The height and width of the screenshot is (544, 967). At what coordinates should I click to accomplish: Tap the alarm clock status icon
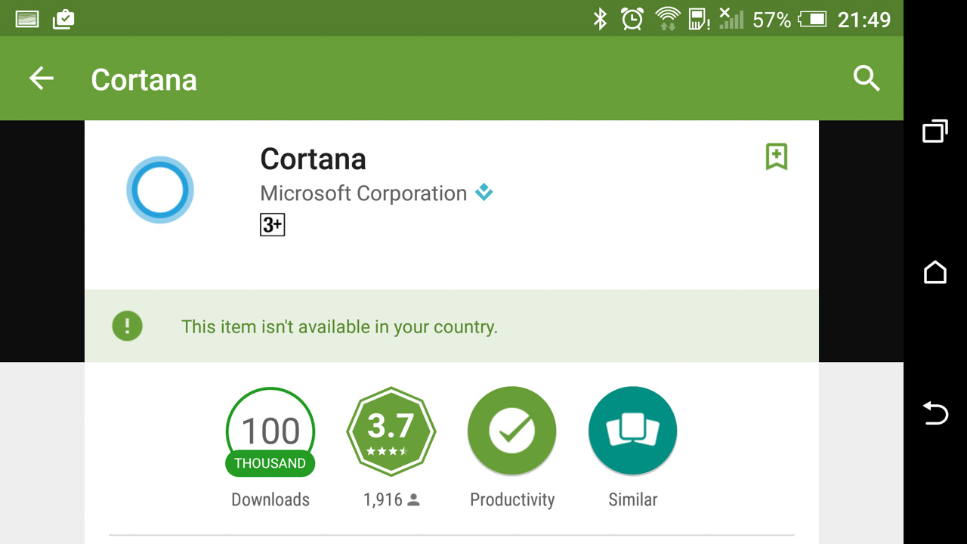pos(632,19)
